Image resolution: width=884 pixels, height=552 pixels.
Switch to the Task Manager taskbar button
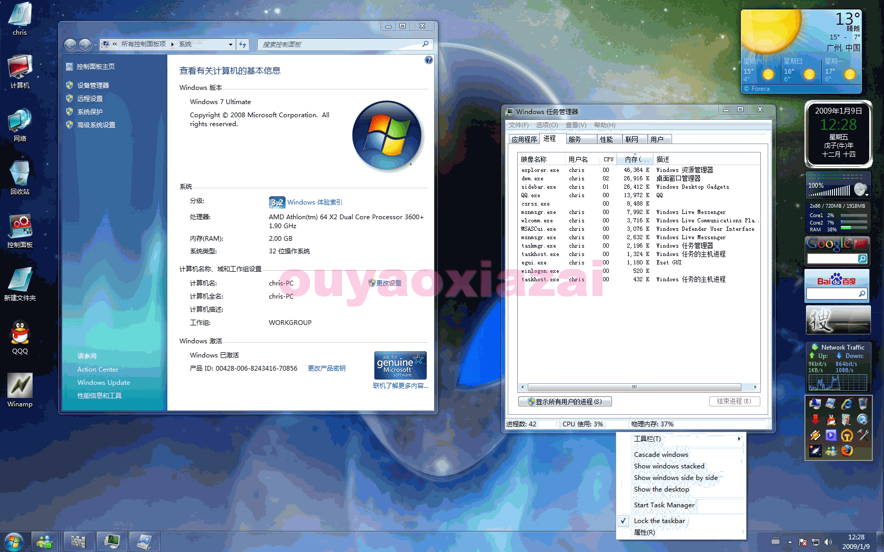pyautogui.click(x=112, y=541)
